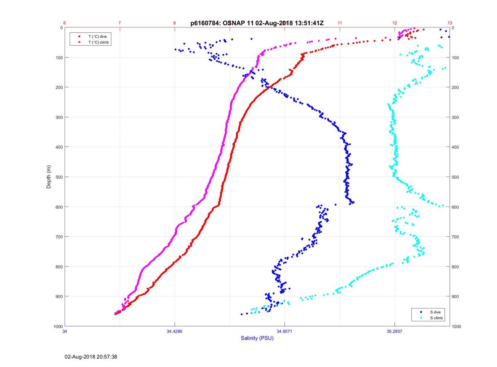This screenshot has height=367, width=497.
Task: Click the '02-Aug-2018 20:57:38' timestamp
Action: tap(91, 357)
